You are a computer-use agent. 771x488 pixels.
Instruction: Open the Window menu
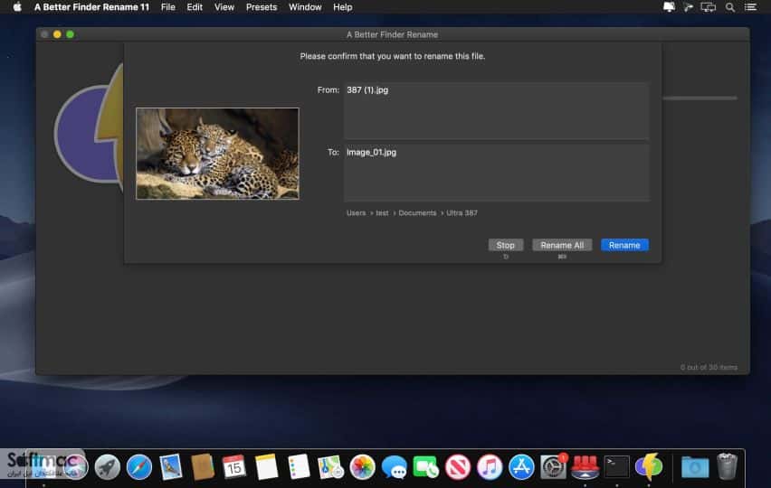tap(305, 7)
